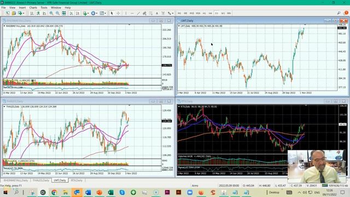350x197 pixels.
Task: Switch to THALES,Daily chart tab
Action: (x=41, y=180)
